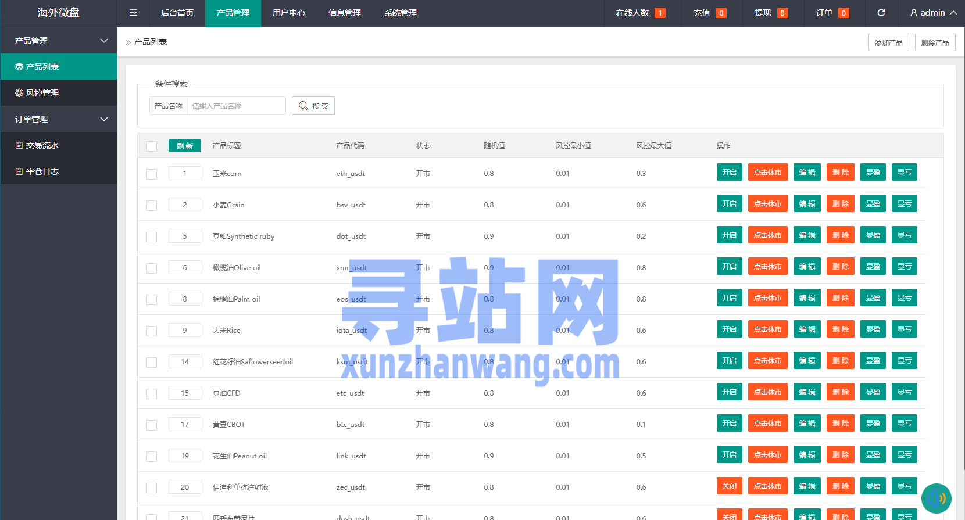Open 用户中心 top menu
The height and width of the screenshot is (520, 965).
289,13
